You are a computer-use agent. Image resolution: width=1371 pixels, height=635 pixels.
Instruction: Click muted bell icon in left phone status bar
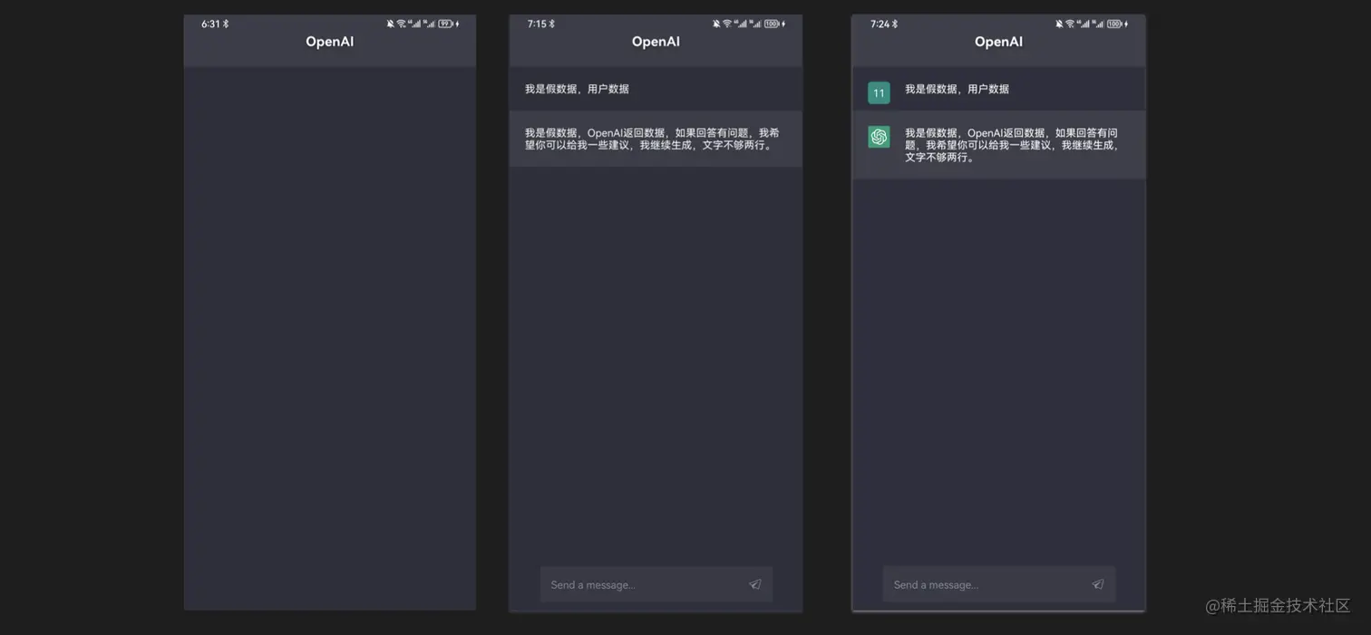tap(391, 24)
